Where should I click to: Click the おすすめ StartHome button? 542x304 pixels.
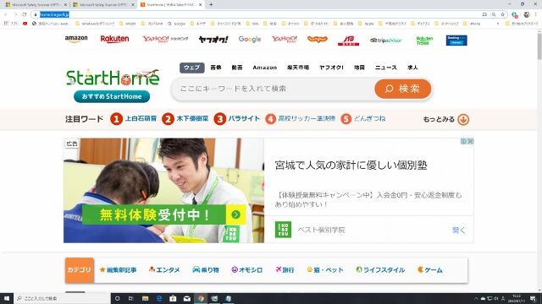(112, 96)
